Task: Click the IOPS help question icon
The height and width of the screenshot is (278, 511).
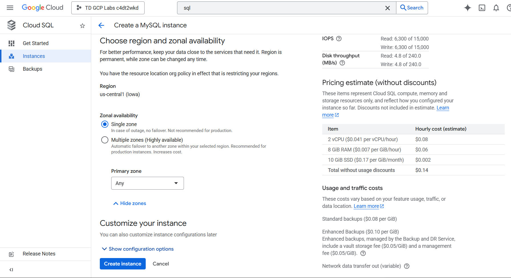Action: coord(339,39)
